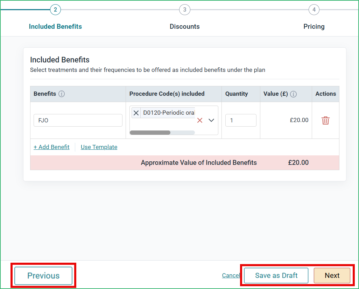Delete the FJO benefit row with trash icon
The width and height of the screenshot is (359, 289).
[x=325, y=120]
